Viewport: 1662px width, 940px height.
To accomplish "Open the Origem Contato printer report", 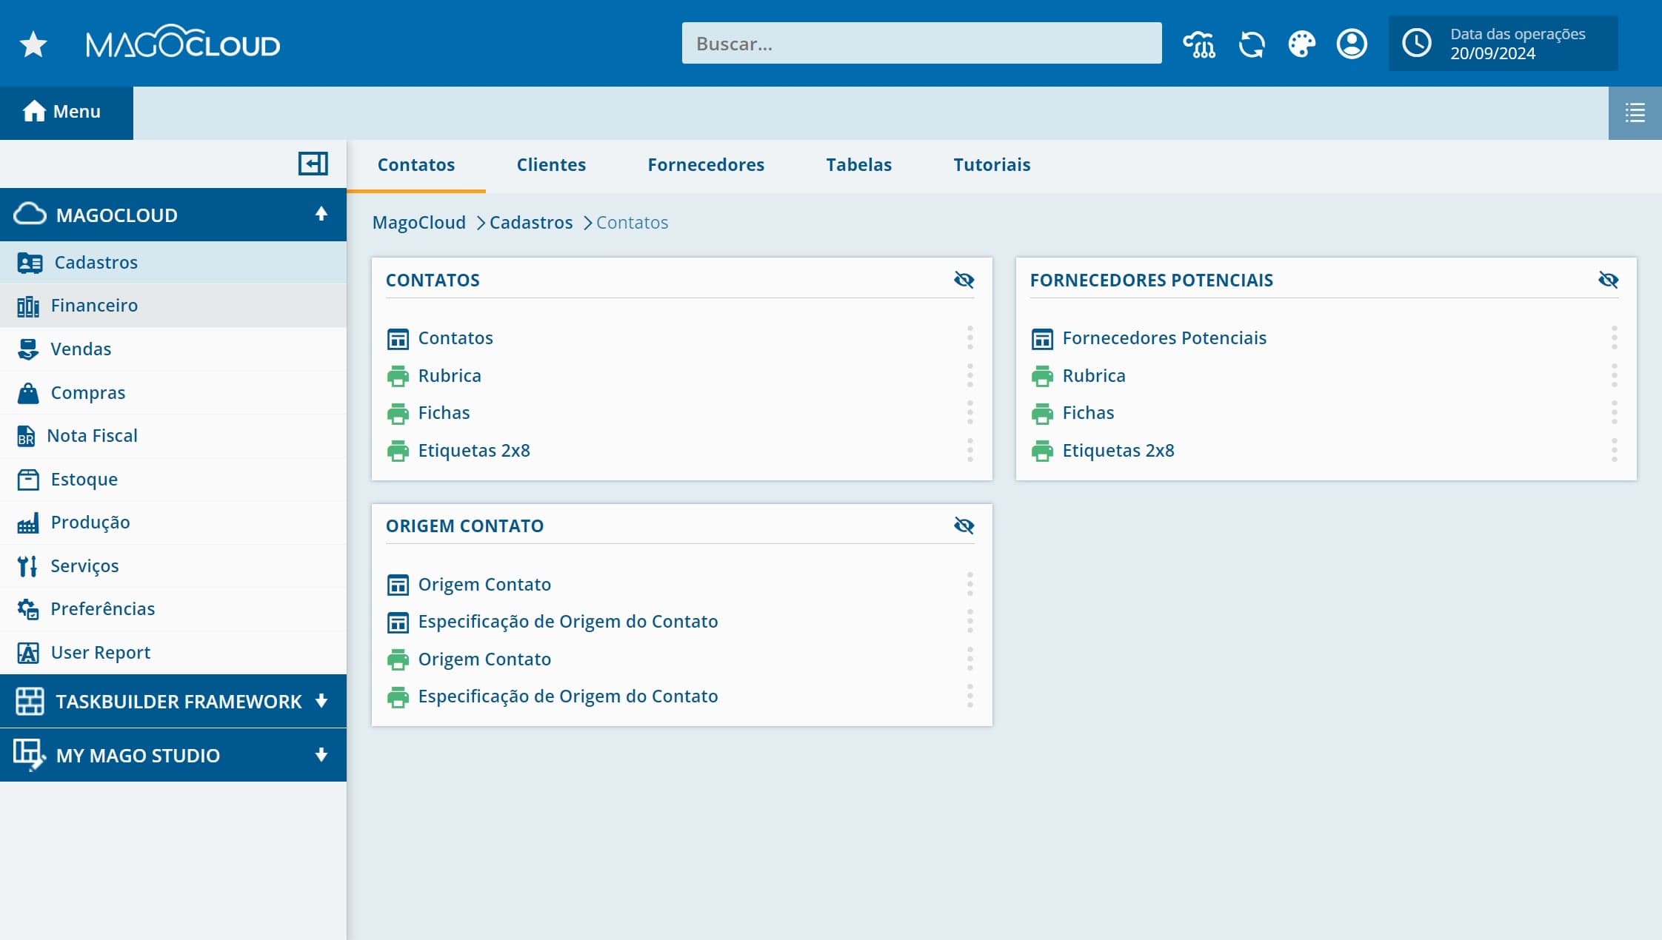I will tap(484, 659).
